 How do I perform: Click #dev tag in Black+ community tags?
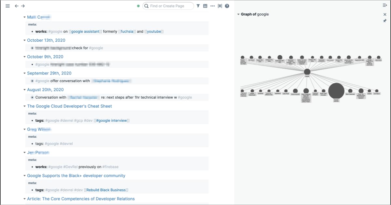tap(79, 190)
